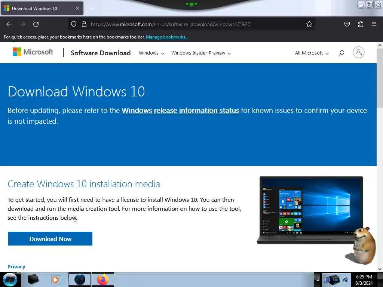This screenshot has width=383, height=287.
Task: Open the Privacy link
Action: (16, 266)
